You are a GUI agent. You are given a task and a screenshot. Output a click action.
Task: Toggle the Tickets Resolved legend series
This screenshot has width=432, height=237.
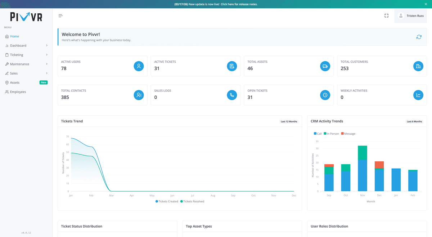[192, 201]
